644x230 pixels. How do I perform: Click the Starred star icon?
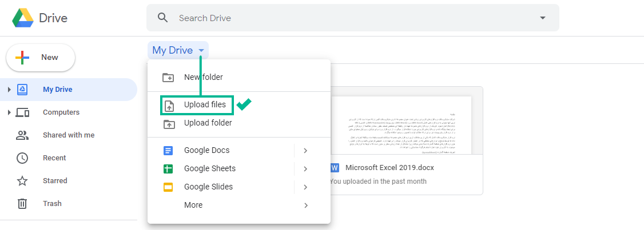coord(22,181)
